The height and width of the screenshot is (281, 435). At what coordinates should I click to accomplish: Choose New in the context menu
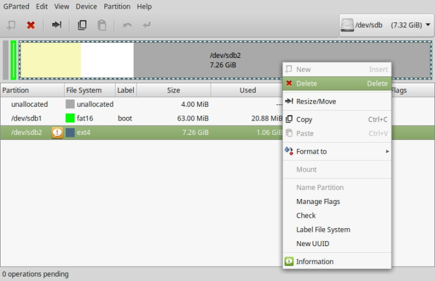337,70
